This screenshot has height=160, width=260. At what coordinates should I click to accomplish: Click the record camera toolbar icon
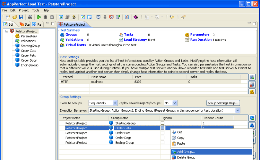point(30,17)
